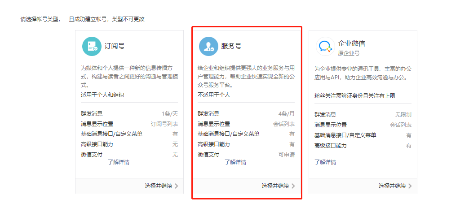Click the 不适用于个人 note
This screenshot has width=469, height=212.
214,95
